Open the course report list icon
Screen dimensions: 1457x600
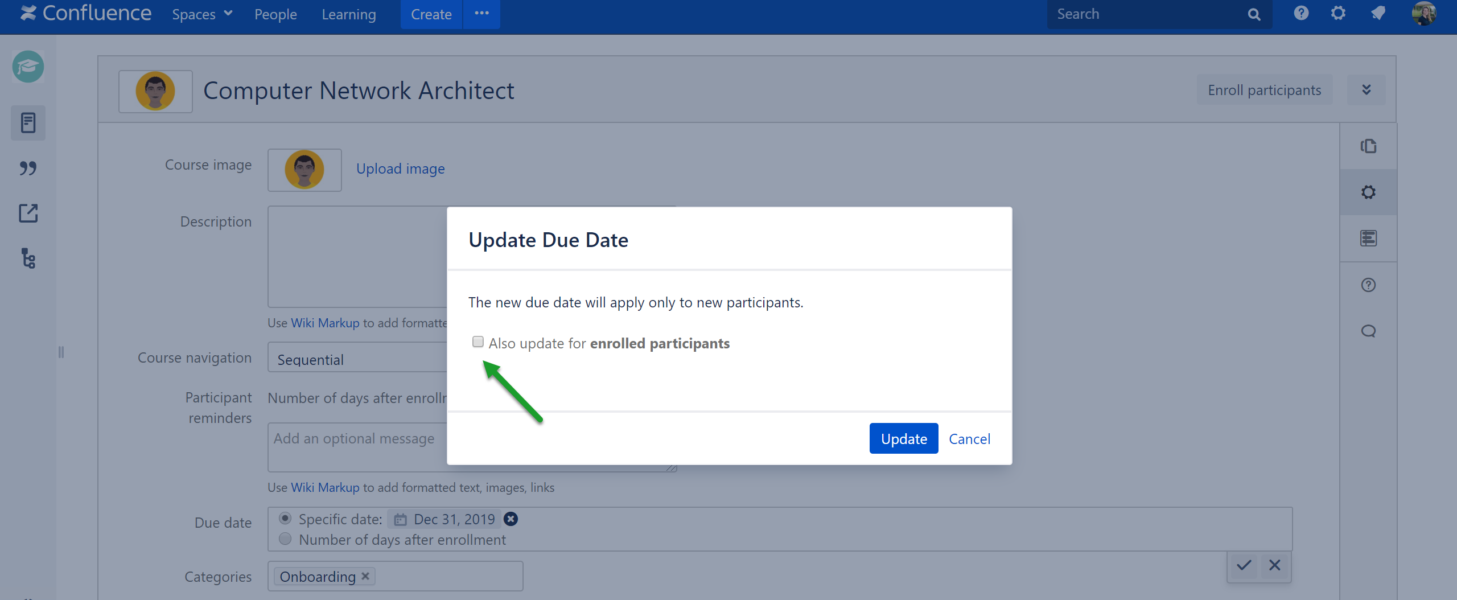[x=1368, y=239]
